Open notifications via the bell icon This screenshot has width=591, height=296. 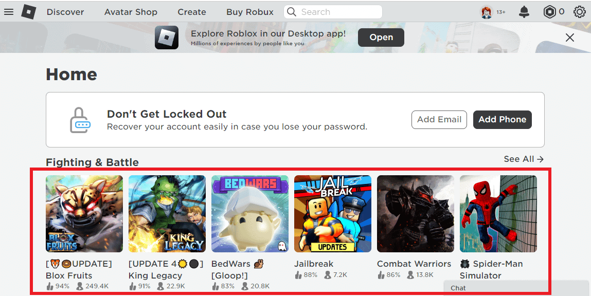[x=524, y=11]
